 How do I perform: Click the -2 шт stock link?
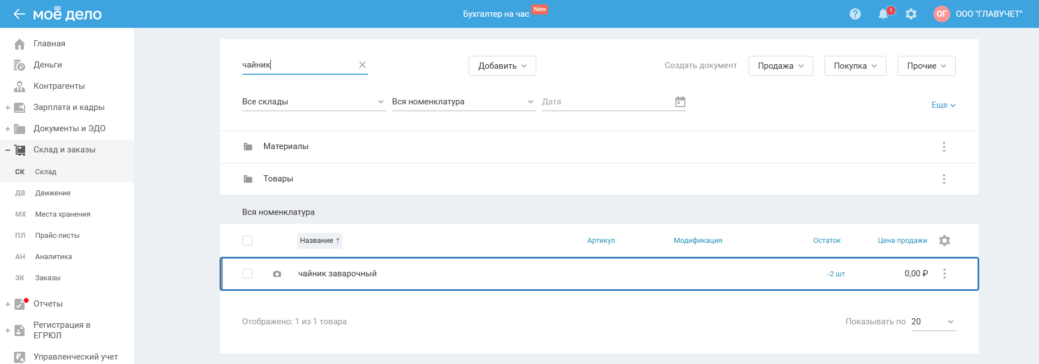(x=836, y=274)
